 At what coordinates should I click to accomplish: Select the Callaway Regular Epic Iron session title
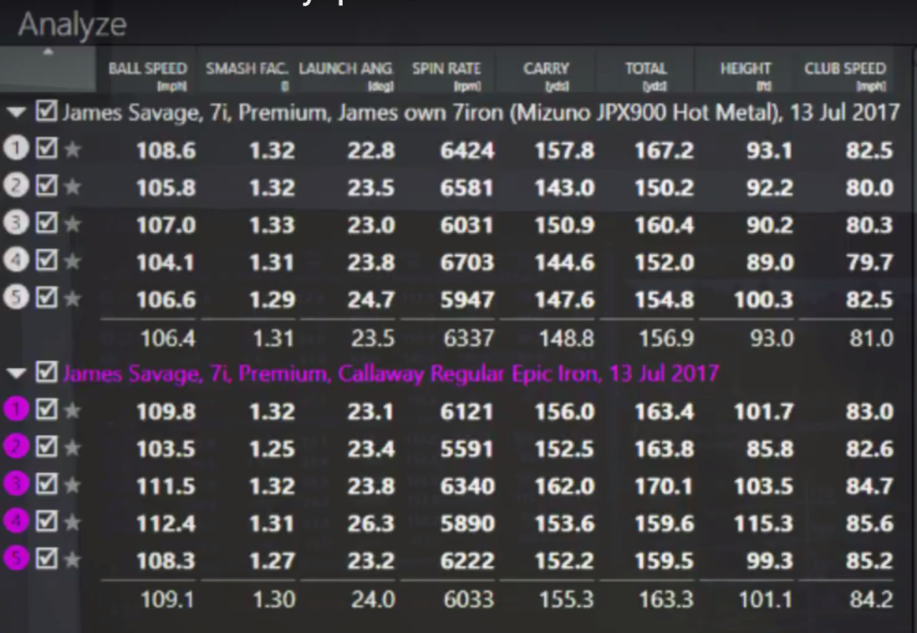click(x=390, y=372)
